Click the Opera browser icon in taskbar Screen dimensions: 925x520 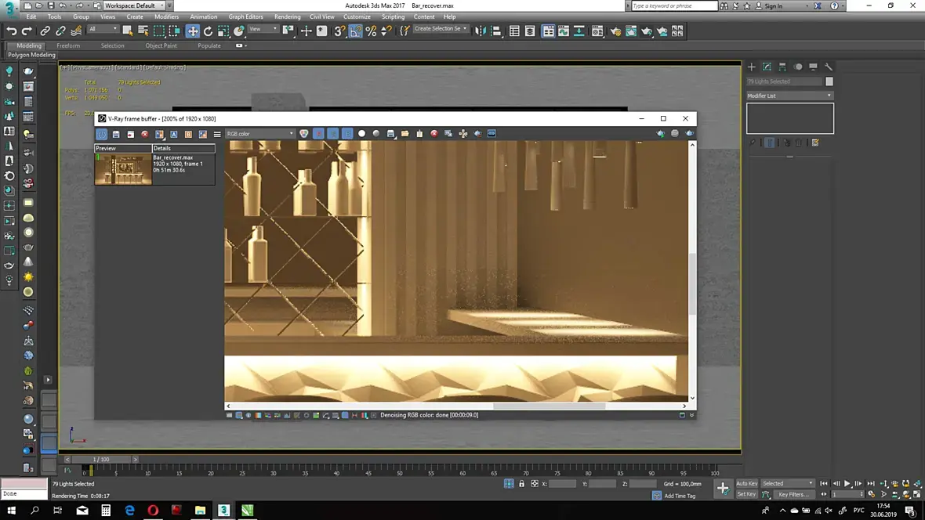pyautogui.click(x=153, y=511)
